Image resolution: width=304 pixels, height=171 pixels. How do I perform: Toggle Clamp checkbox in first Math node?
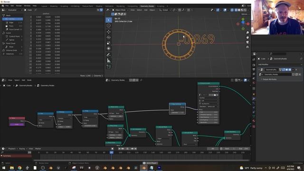tap(39, 123)
